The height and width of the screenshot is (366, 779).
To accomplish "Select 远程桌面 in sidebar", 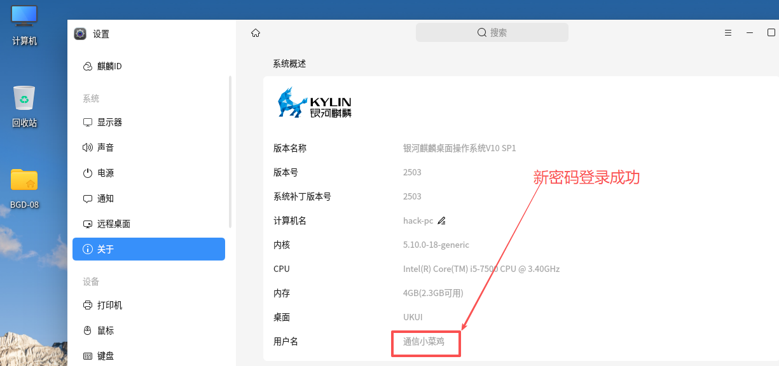I will (149, 224).
